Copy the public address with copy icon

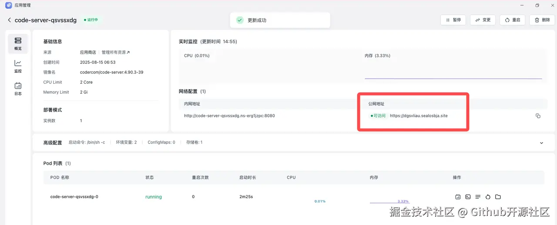pos(538,116)
